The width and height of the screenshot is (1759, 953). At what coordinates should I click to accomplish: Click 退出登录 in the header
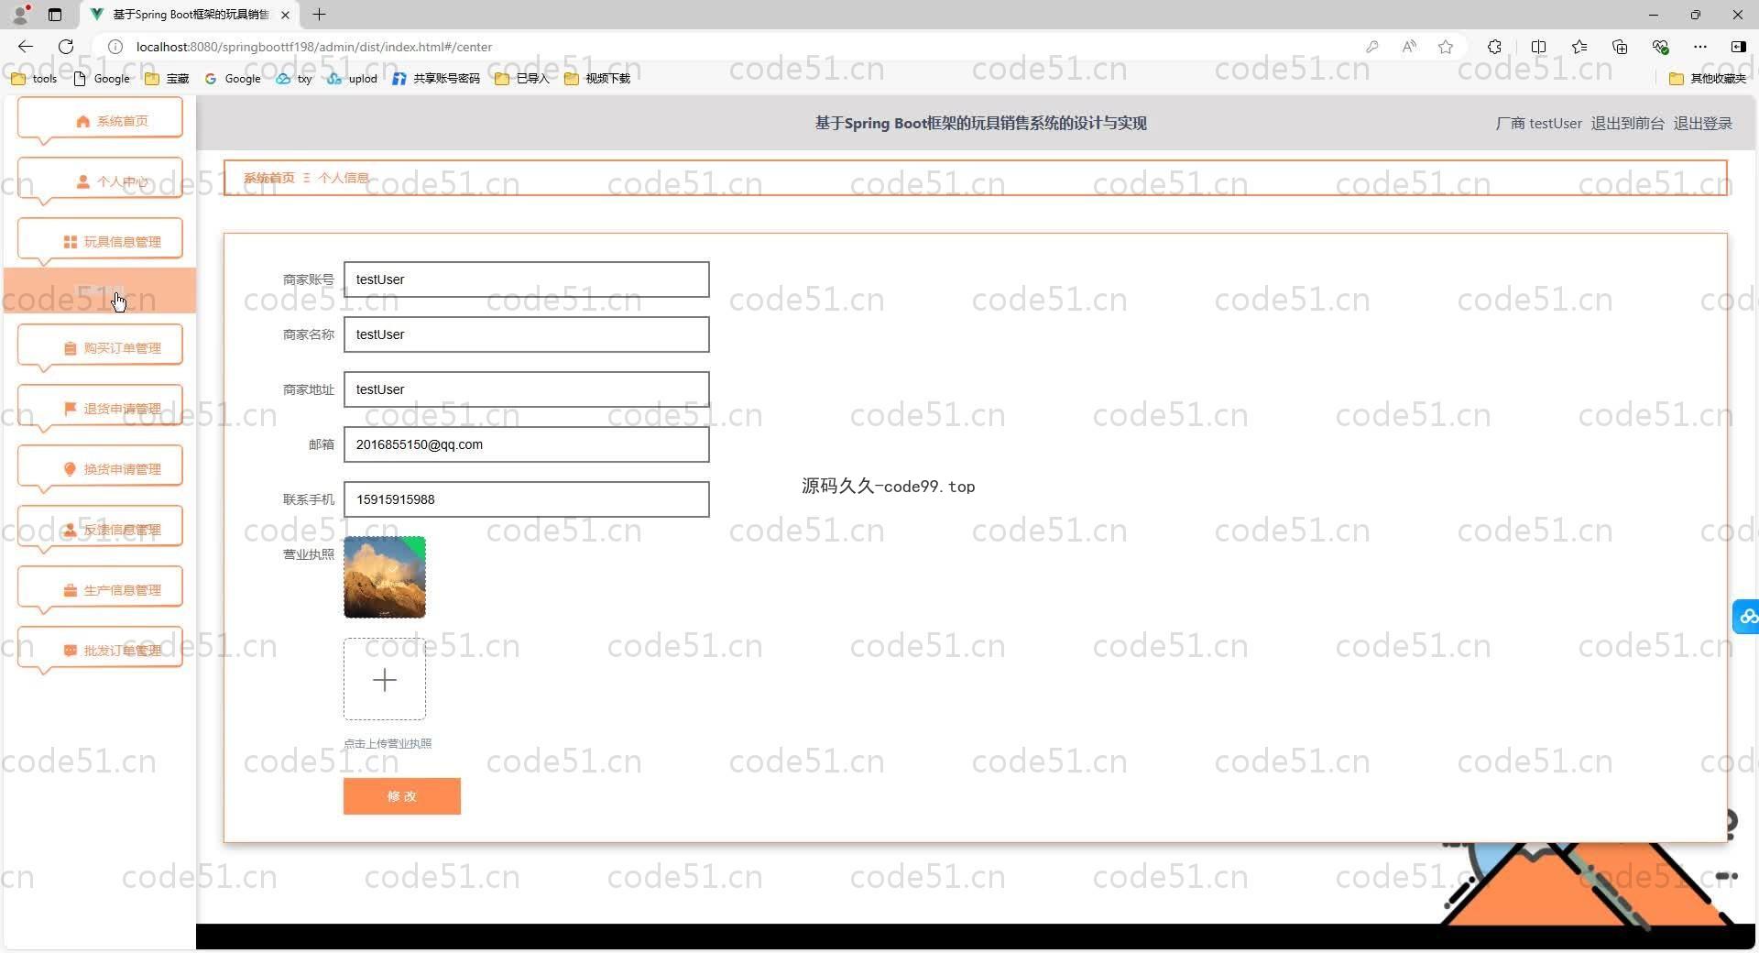click(x=1702, y=123)
